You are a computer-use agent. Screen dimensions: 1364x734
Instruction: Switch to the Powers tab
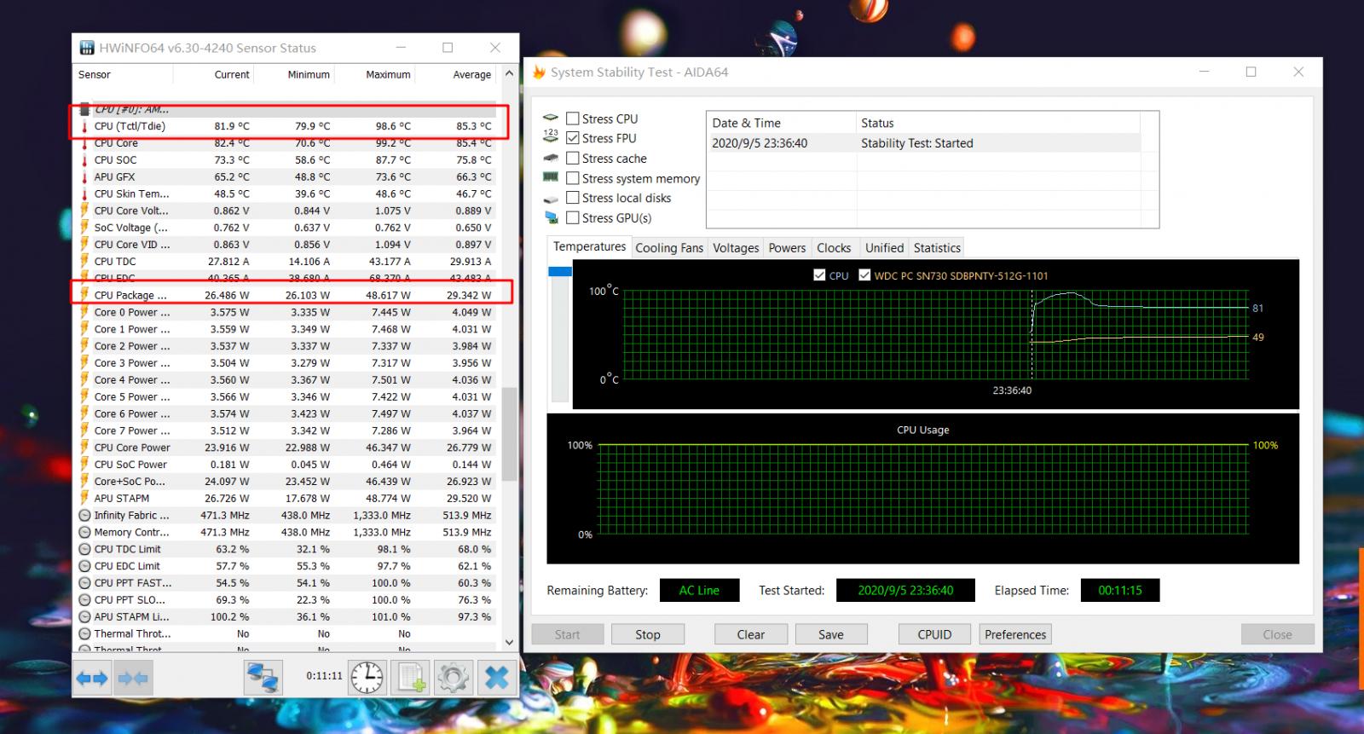787,248
